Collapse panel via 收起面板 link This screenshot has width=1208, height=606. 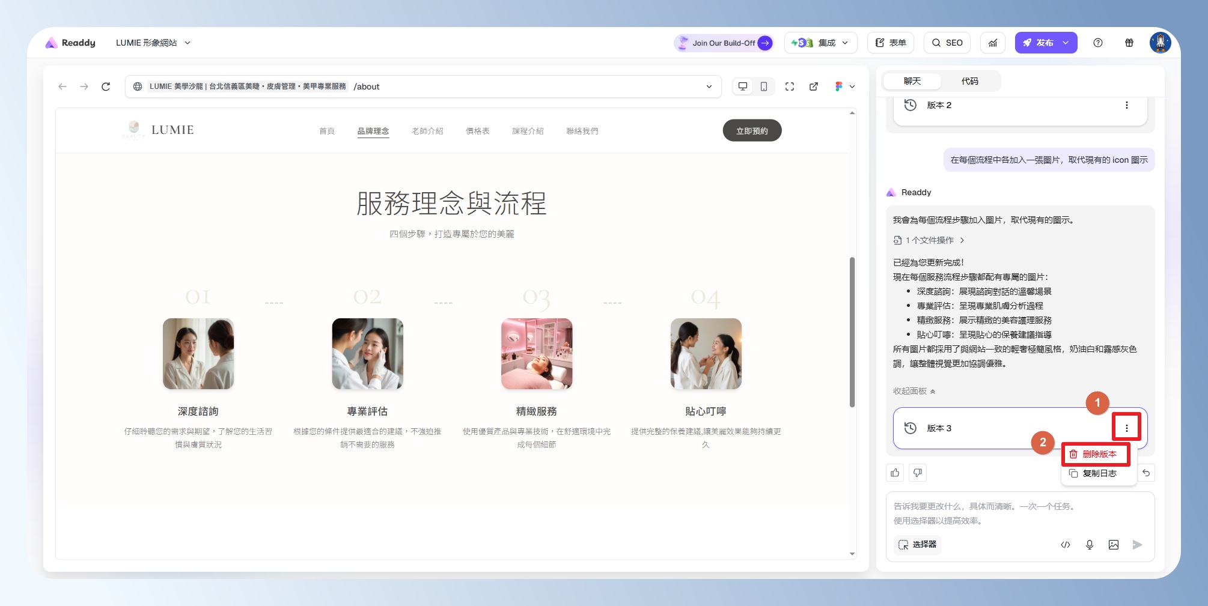pos(914,391)
